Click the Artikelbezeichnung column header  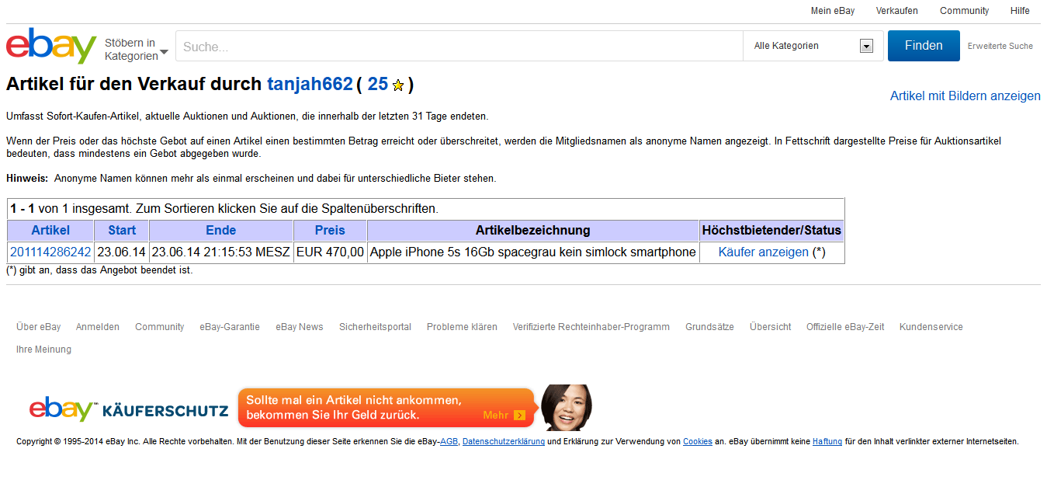point(533,230)
